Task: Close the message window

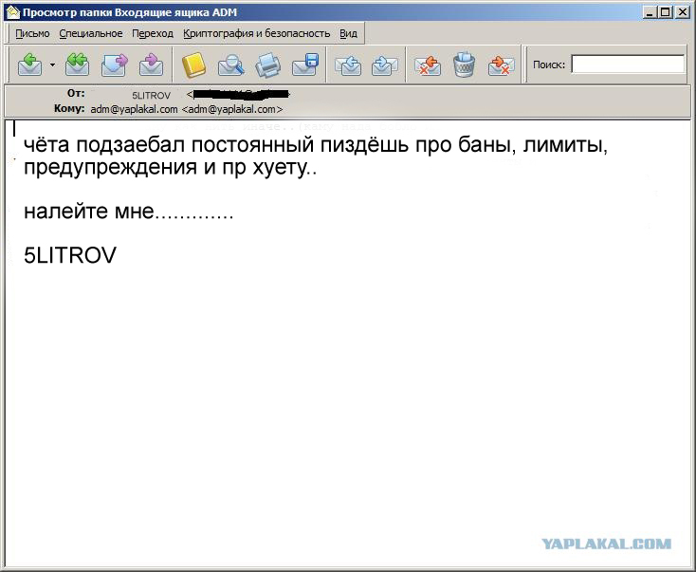Action: (682, 12)
